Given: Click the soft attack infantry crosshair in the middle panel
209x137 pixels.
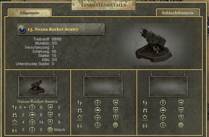Looking at the screenshot, I should point(98,103).
